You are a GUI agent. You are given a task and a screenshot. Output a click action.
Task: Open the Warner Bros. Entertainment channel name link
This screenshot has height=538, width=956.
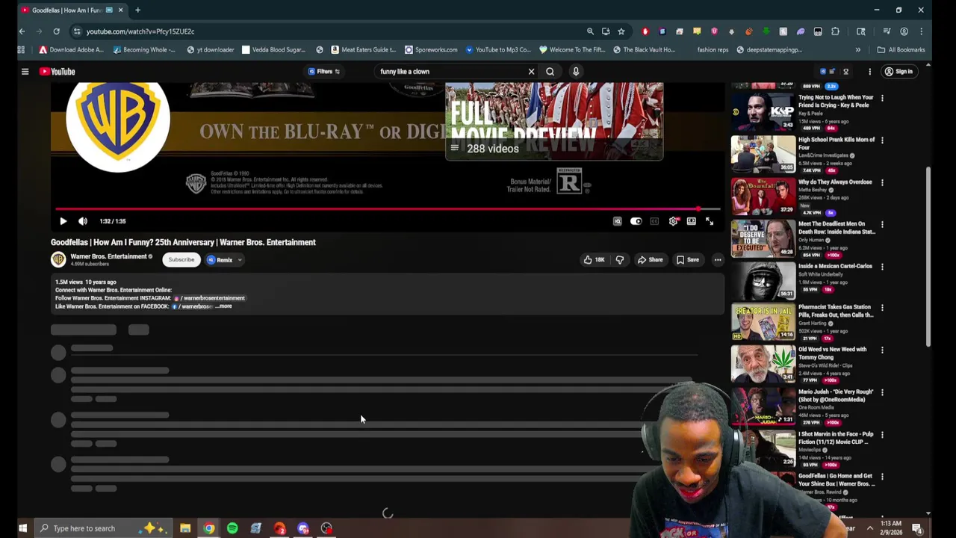coord(108,256)
